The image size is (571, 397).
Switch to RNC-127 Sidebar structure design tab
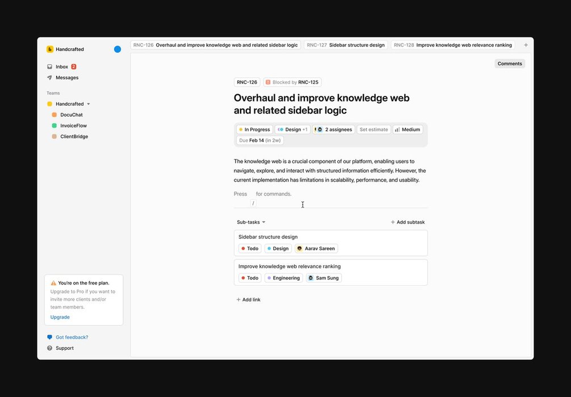[346, 45]
